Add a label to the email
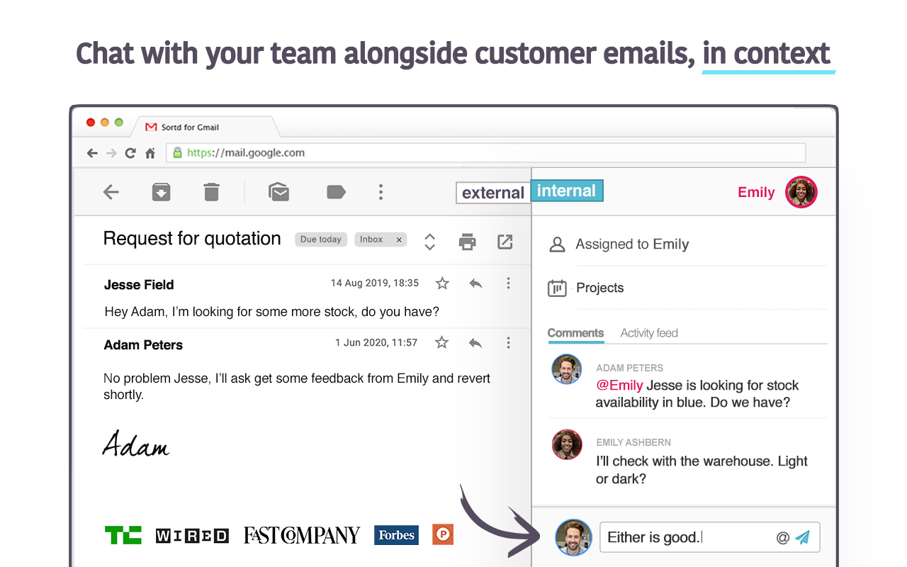The width and height of the screenshot is (907, 567). [336, 192]
